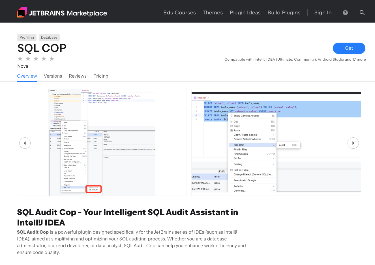375x265 pixels.
Task: Open the search magnifier icon
Action: coord(362,13)
